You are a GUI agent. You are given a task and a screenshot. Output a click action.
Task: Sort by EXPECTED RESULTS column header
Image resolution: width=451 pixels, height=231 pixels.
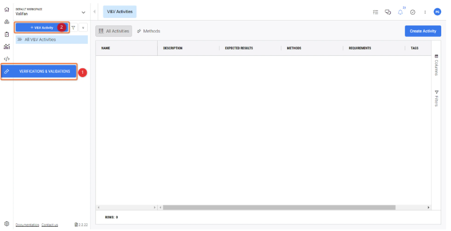tap(239, 48)
